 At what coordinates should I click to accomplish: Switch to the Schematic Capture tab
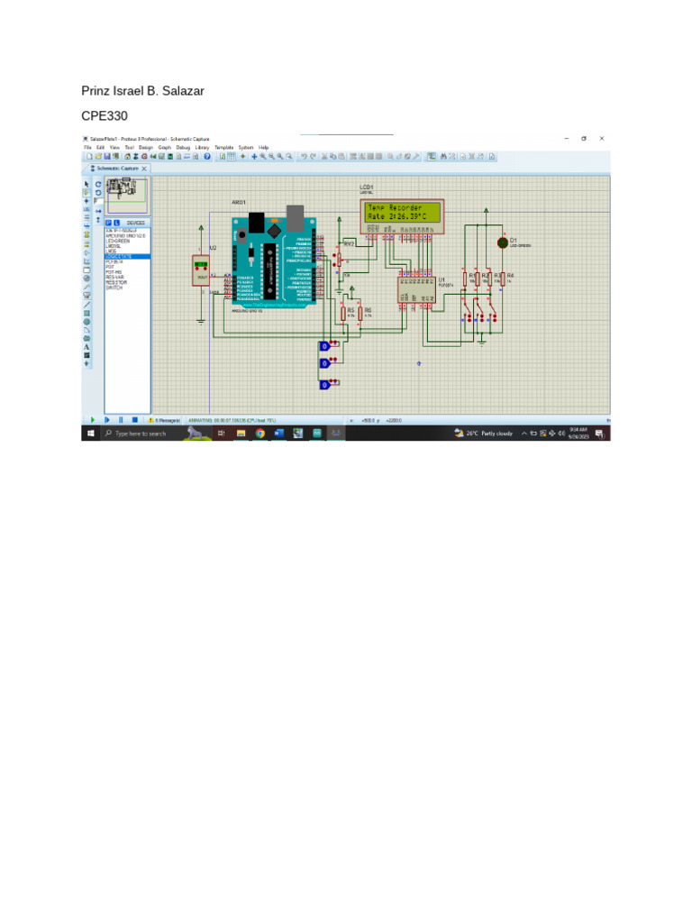coord(118,169)
